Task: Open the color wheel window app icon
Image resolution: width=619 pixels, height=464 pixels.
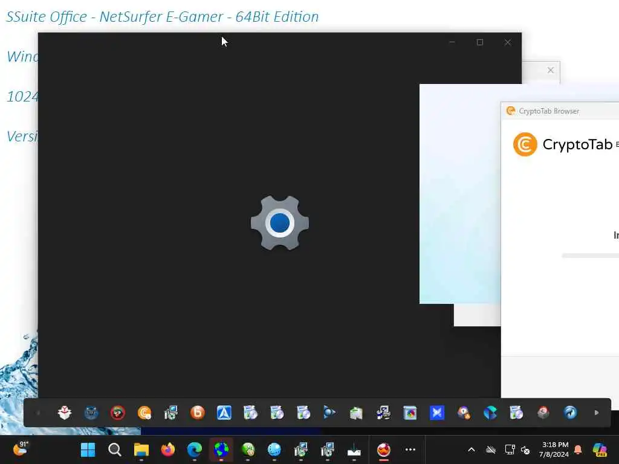Action: pos(410,413)
